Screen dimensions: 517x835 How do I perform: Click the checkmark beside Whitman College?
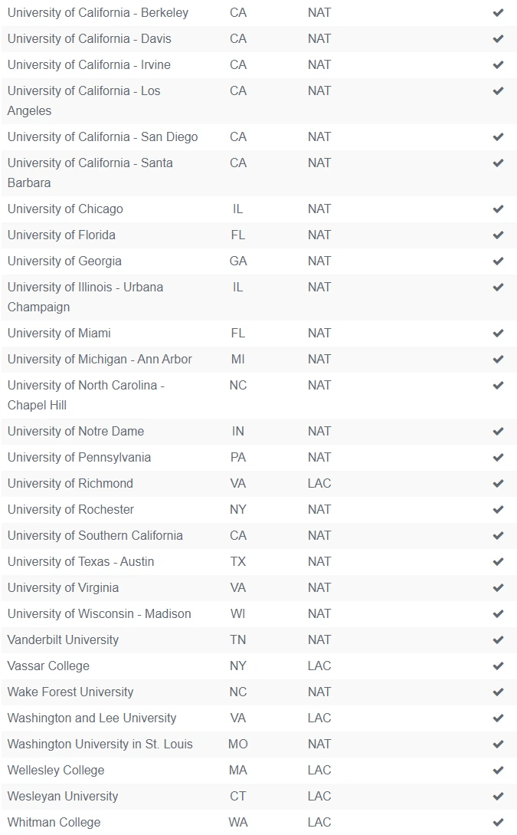click(x=498, y=822)
